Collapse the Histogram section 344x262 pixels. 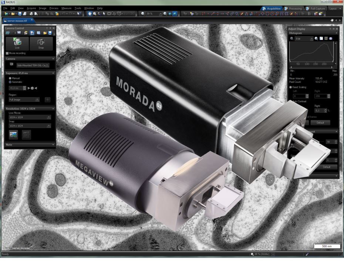pyautogui.click(x=336, y=33)
